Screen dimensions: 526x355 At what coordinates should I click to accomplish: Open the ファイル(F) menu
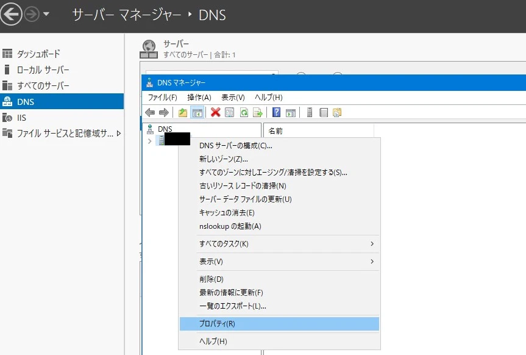(x=162, y=98)
